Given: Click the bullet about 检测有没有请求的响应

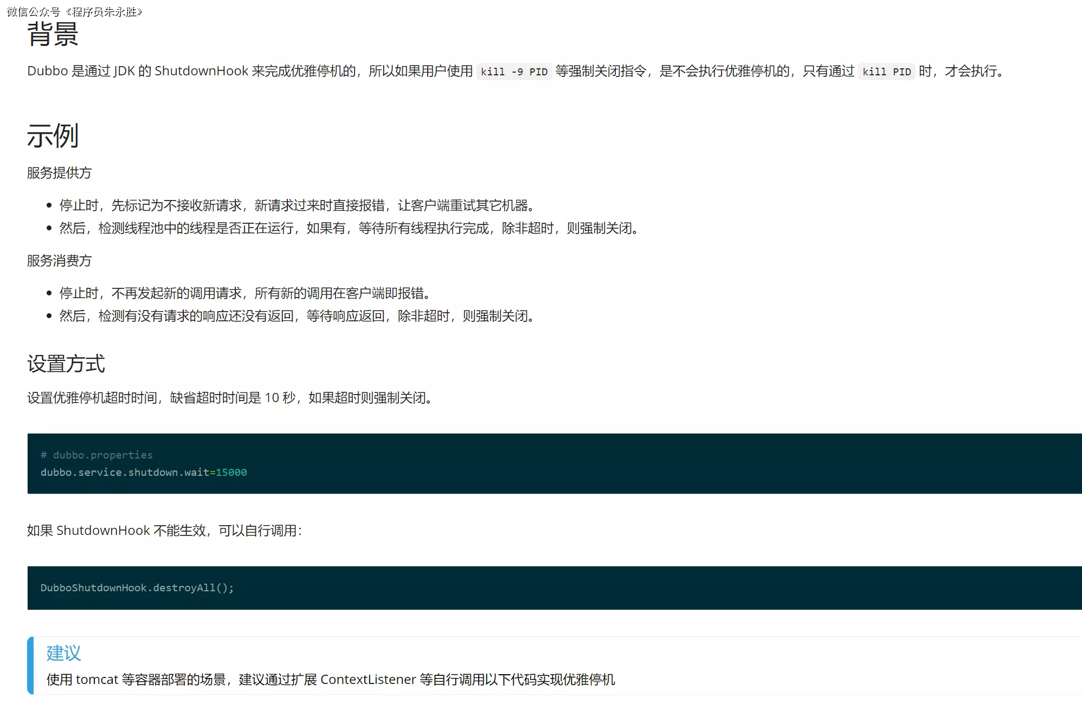Looking at the screenshot, I should 298,316.
